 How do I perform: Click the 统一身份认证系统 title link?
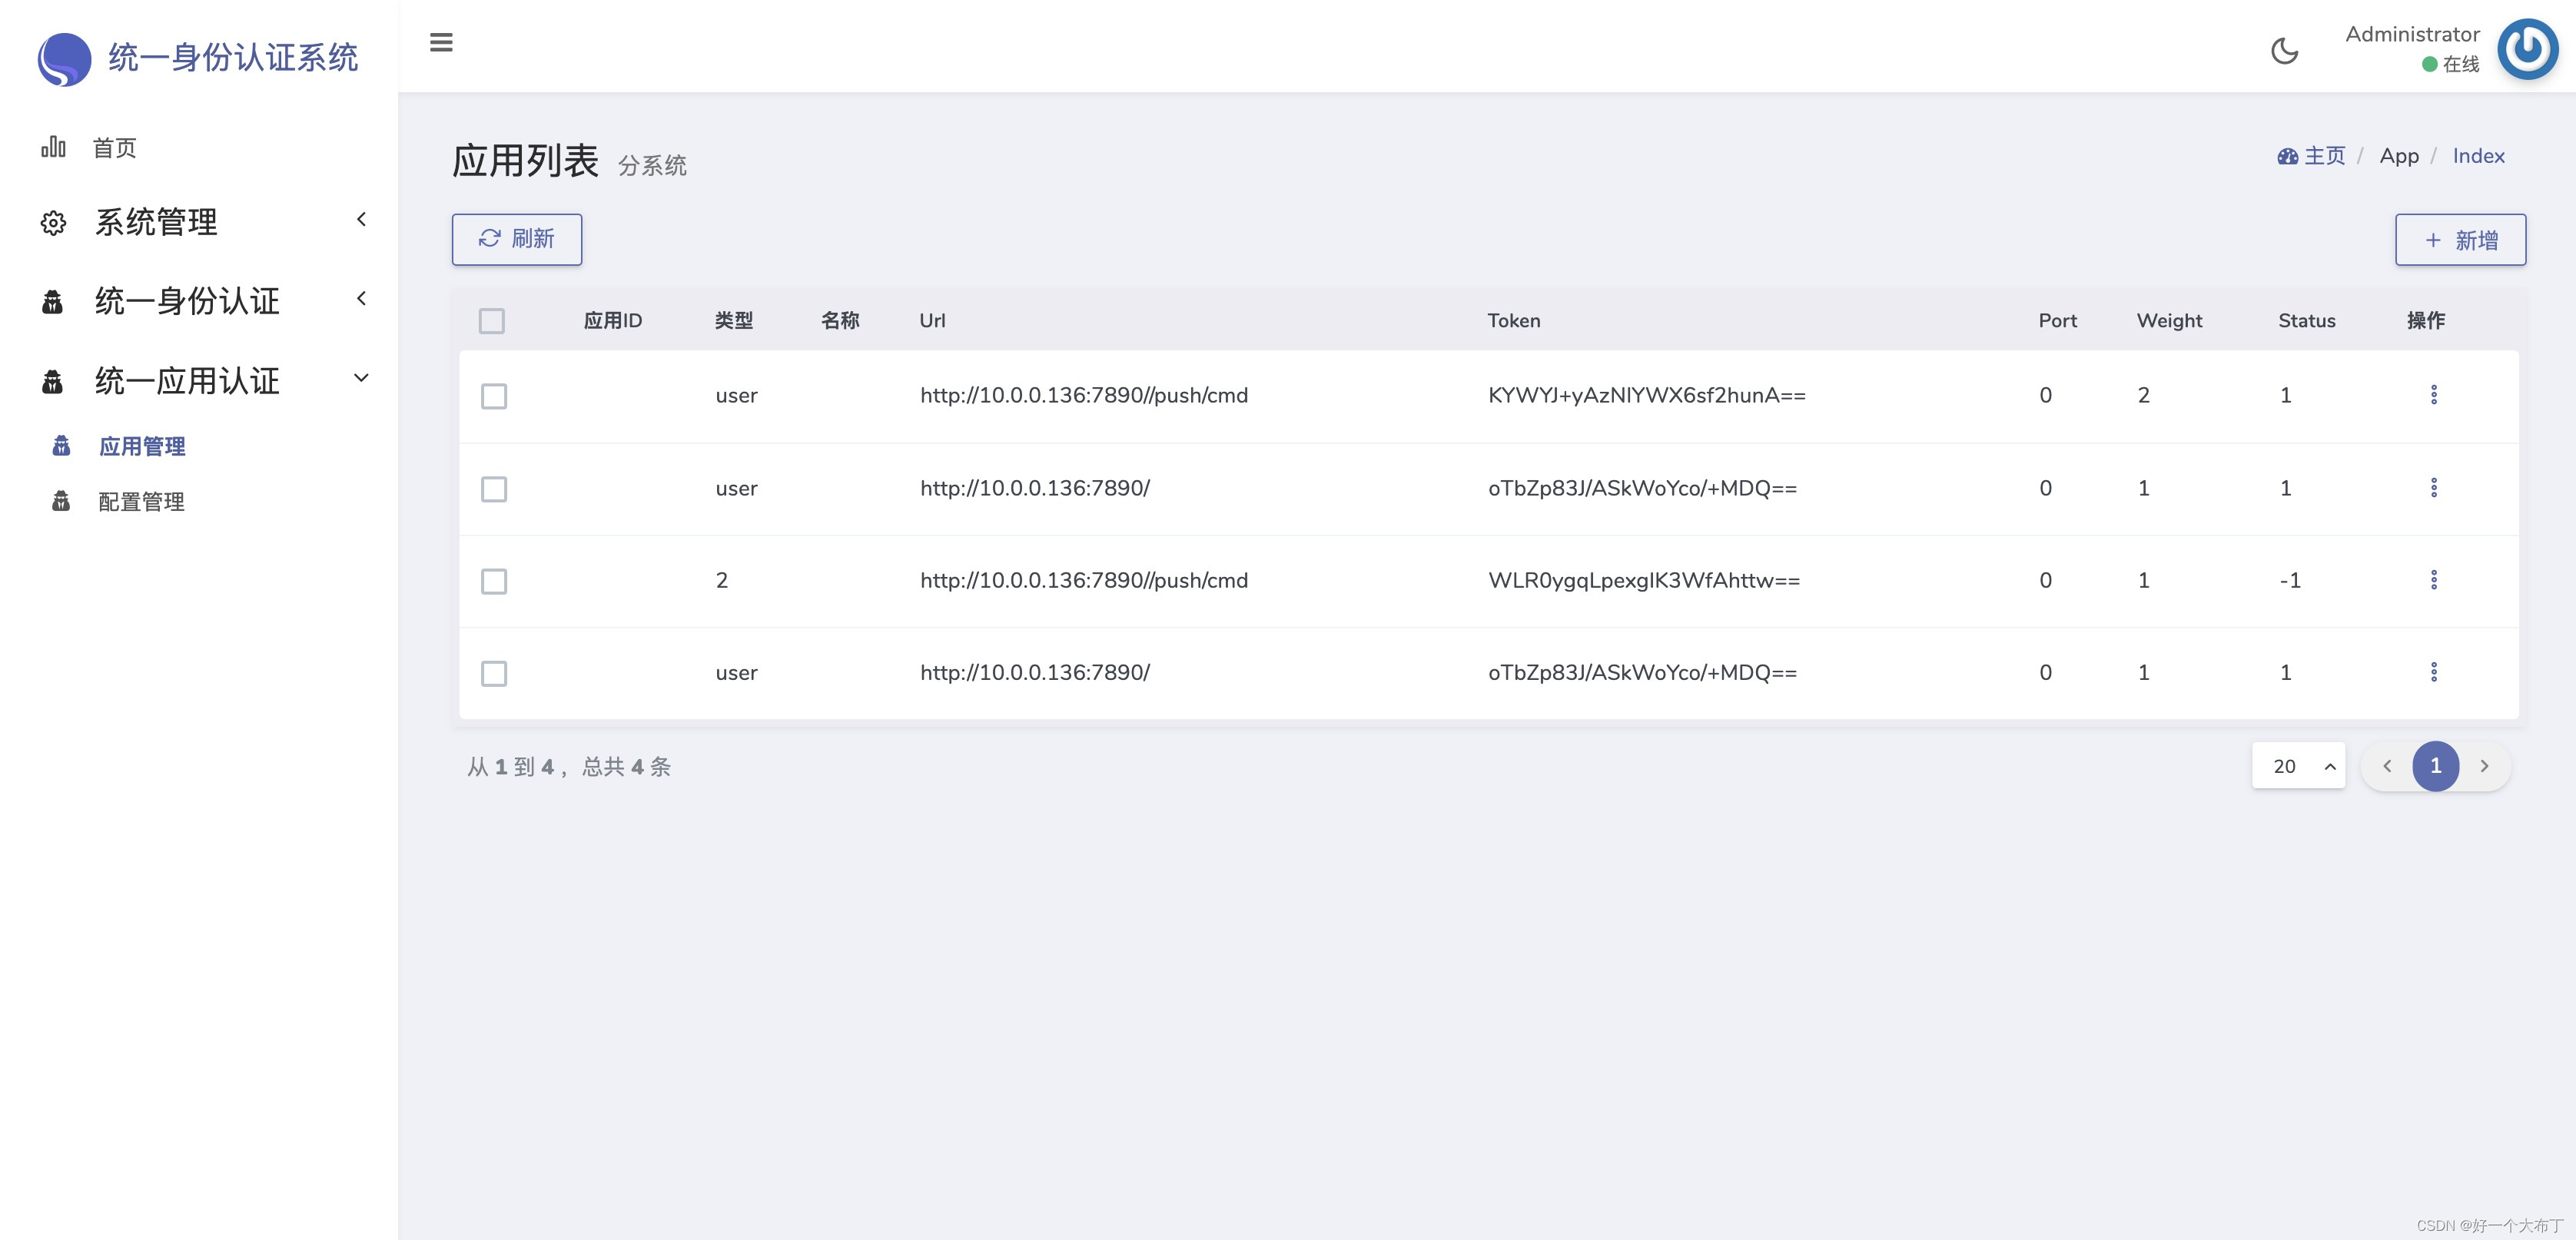pyautogui.click(x=233, y=57)
